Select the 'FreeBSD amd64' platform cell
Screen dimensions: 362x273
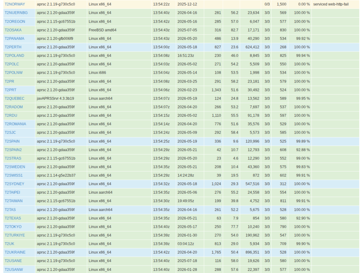[x=103, y=30]
